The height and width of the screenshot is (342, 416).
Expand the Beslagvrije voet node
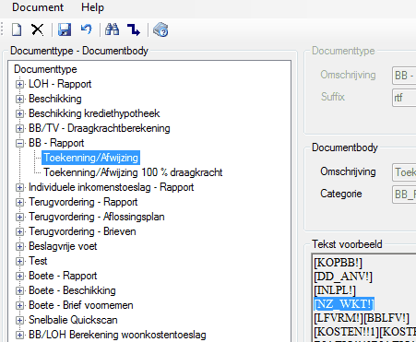tap(19, 246)
